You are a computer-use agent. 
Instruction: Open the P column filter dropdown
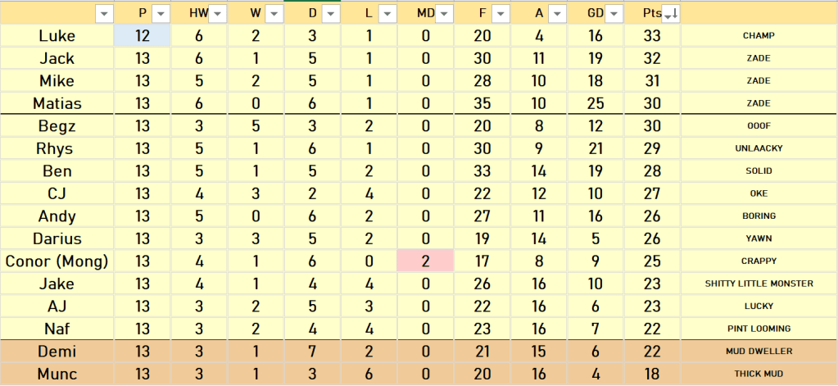tap(161, 13)
